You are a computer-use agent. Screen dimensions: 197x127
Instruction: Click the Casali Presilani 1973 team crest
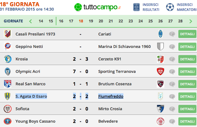point(7,34)
